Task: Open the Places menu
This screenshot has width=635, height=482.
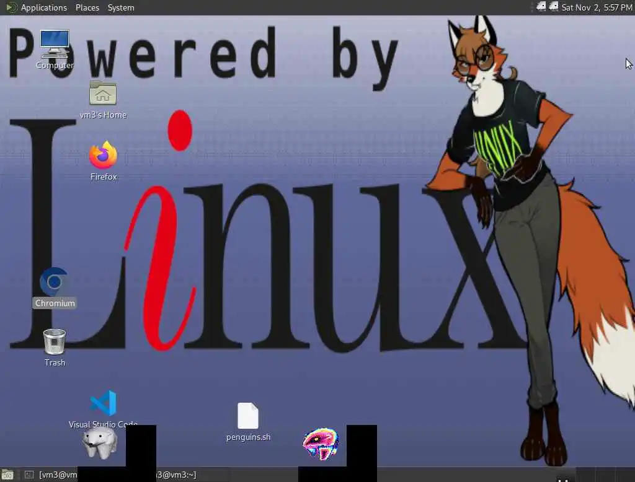Action: pos(87,7)
